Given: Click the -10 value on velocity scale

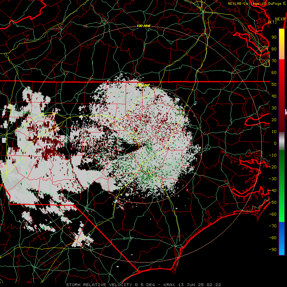Looking at the screenshot, I should pyautogui.click(x=273, y=155).
